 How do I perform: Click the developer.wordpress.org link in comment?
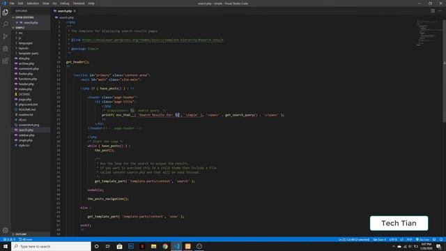click(x=153, y=40)
